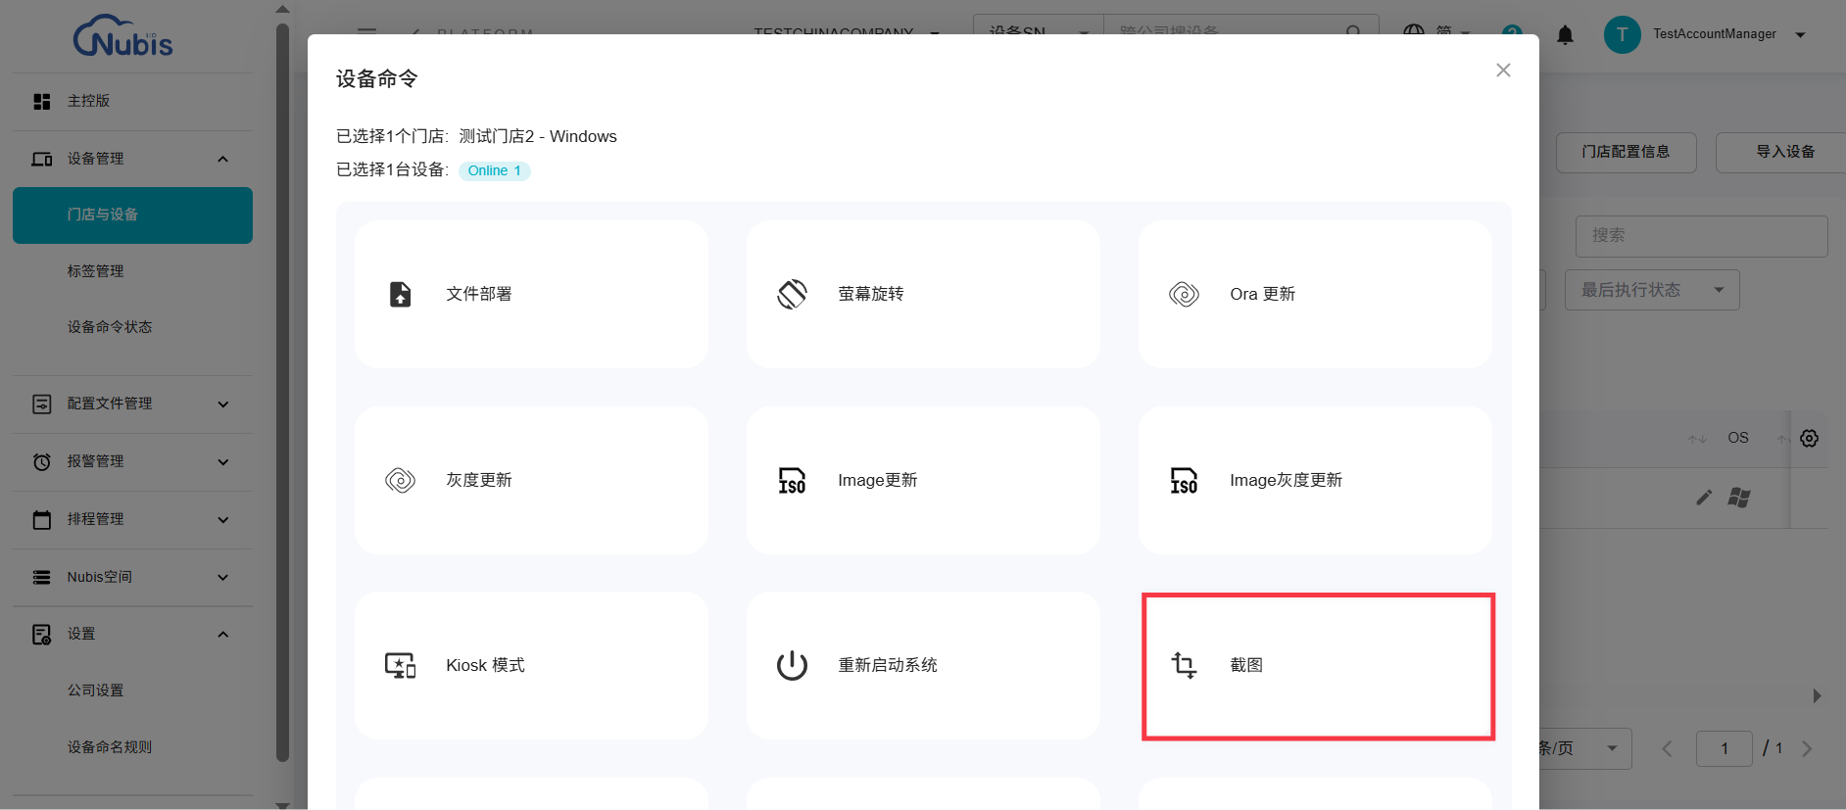Go to previous page arrow

[x=1667, y=748]
